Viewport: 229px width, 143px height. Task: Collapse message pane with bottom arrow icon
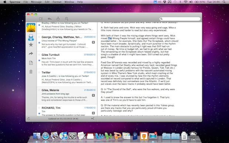[x=93, y=119]
